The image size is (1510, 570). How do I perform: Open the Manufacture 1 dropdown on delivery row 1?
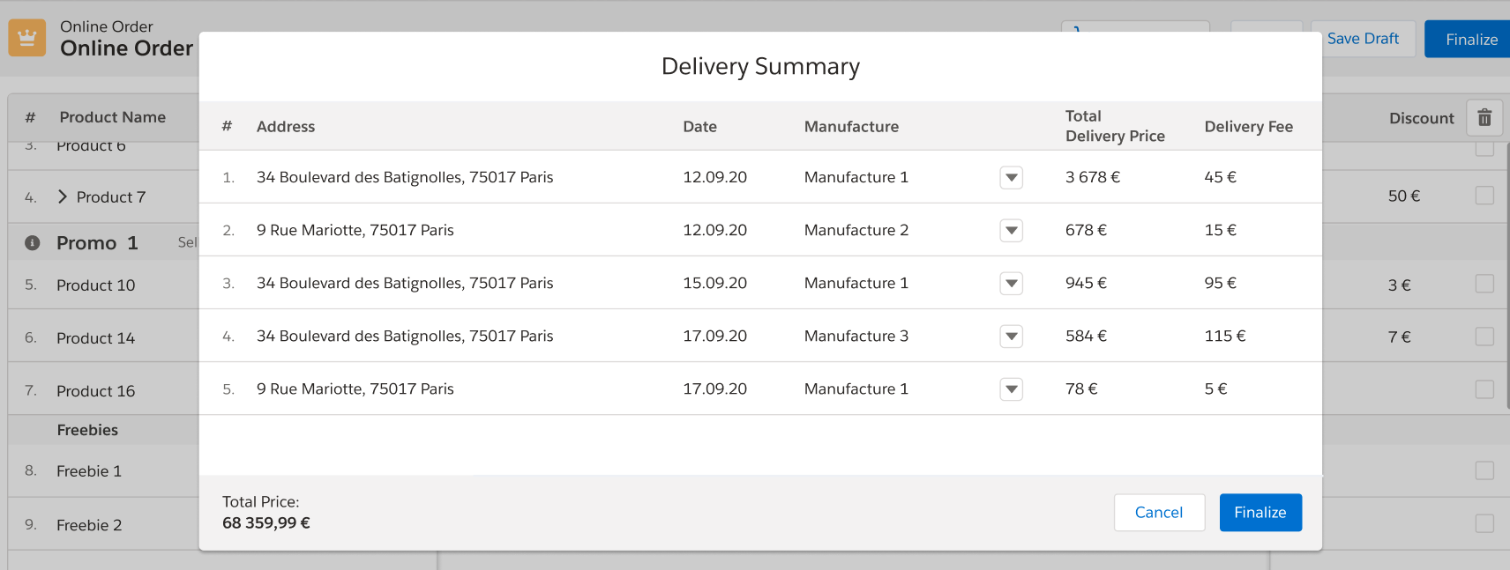pos(1011,177)
